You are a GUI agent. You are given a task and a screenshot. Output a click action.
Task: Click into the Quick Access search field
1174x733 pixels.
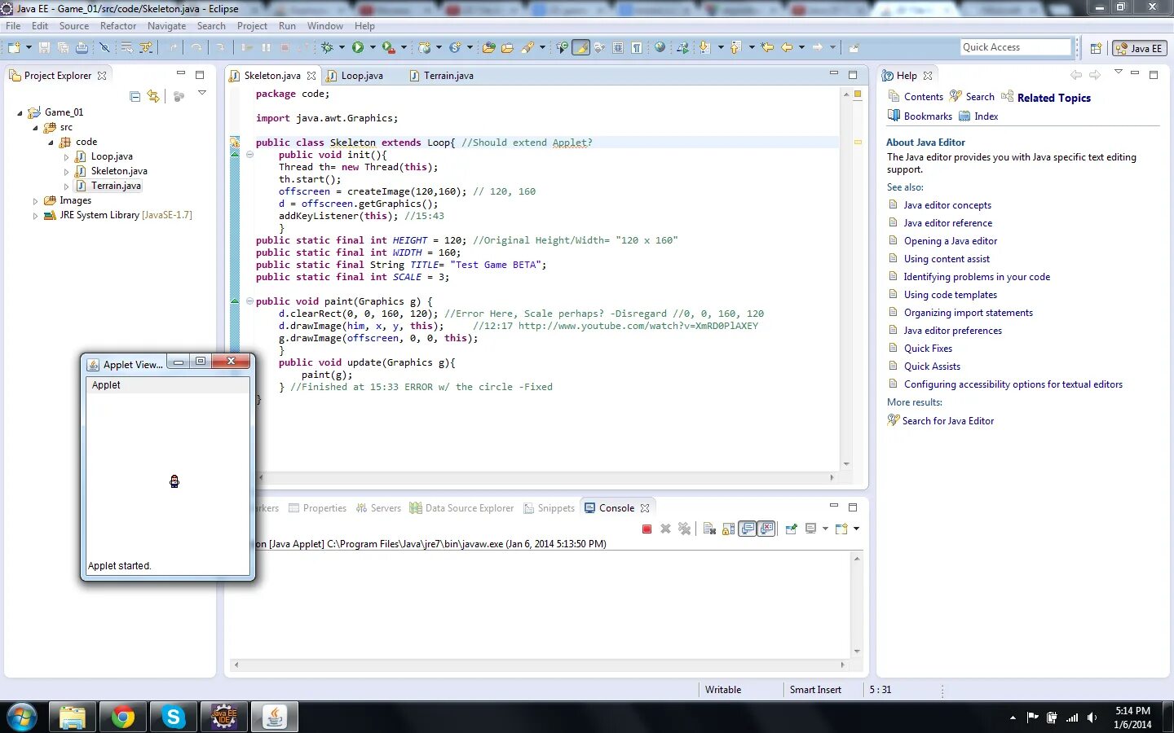pos(1015,47)
